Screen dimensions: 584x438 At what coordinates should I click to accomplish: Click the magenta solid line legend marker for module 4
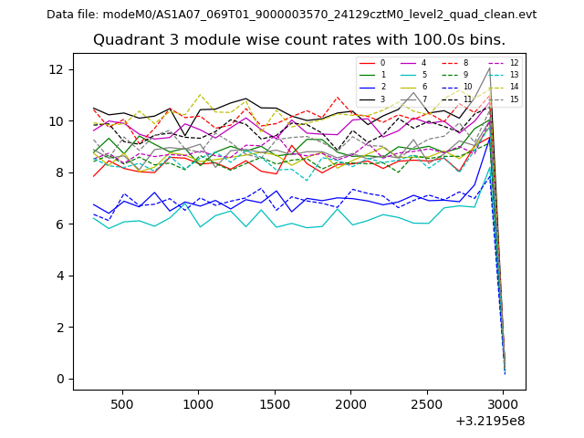[x=408, y=63]
